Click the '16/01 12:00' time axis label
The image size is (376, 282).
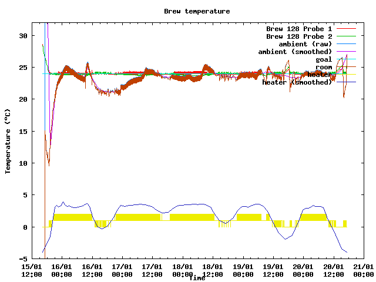[92, 270]
